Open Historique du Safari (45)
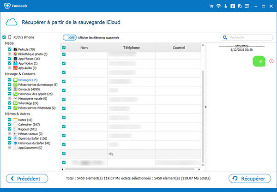The height and width of the screenshot is (192, 277). point(34,143)
